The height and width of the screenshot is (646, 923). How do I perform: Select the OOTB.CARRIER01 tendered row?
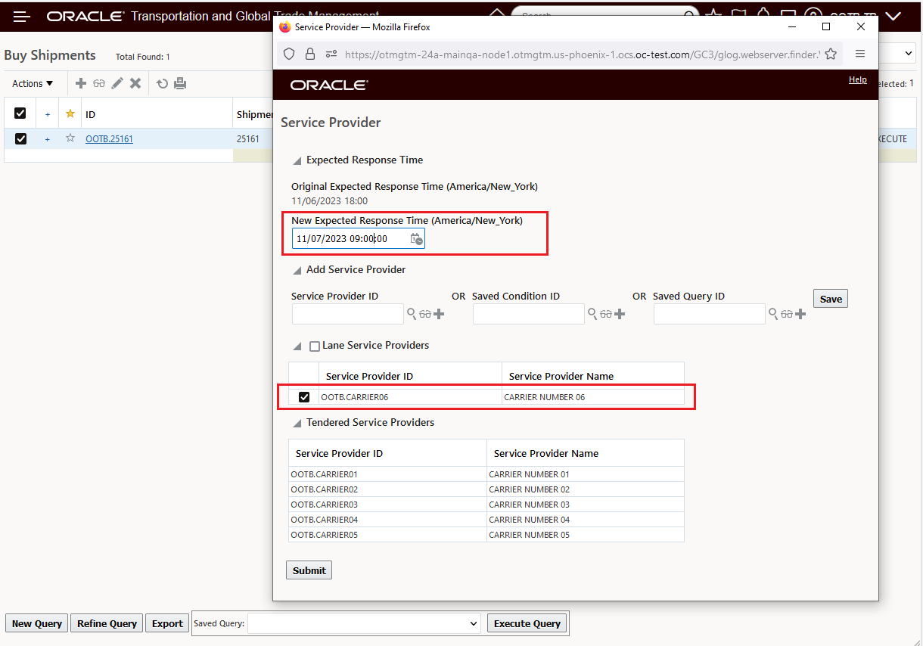click(x=486, y=474)
